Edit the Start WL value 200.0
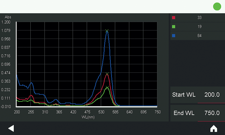Screen dimensions: 225x135 tap(212, 95)
